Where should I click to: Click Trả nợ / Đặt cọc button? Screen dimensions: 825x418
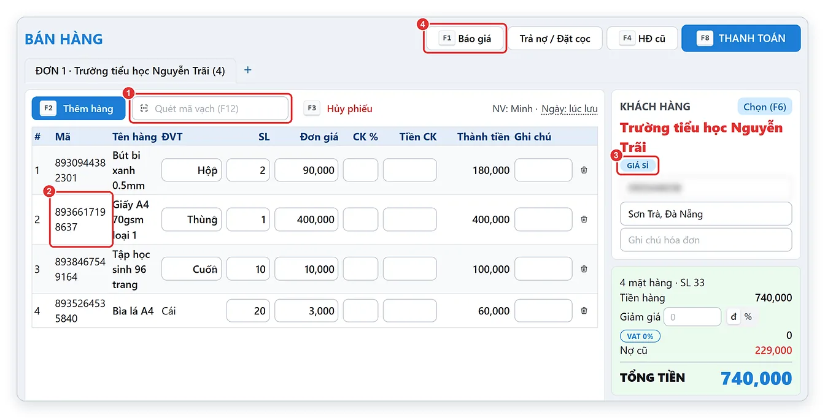555,38
